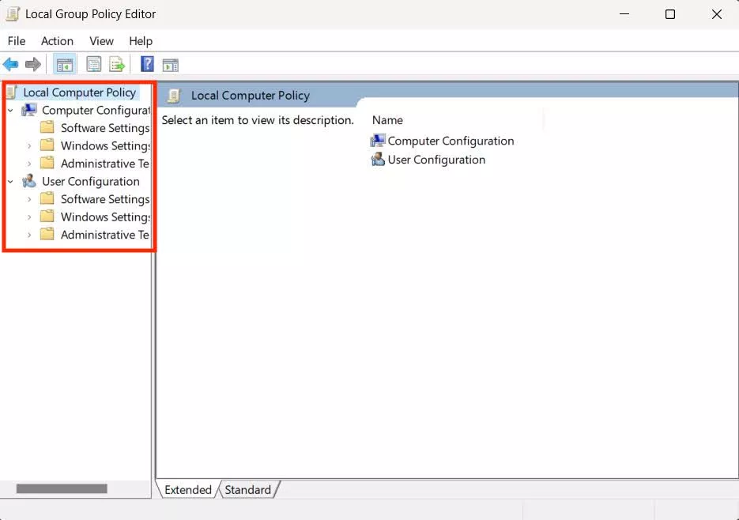
Task: Collapse the Computer Configuration tree node
Action: click(10, 111)
